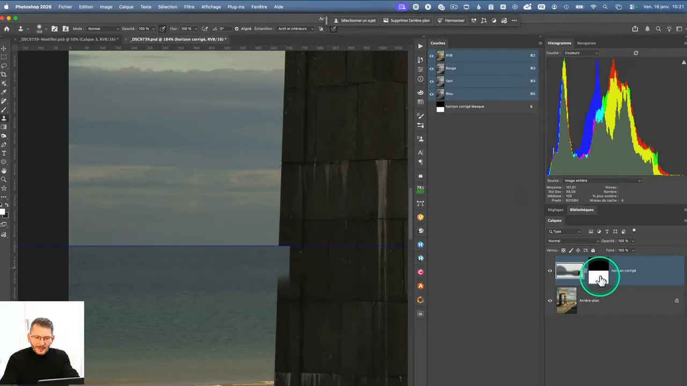This screenshot has height=386, width=687.
Task: Open the Échantillon dropdown
Action: coord(295,28)
